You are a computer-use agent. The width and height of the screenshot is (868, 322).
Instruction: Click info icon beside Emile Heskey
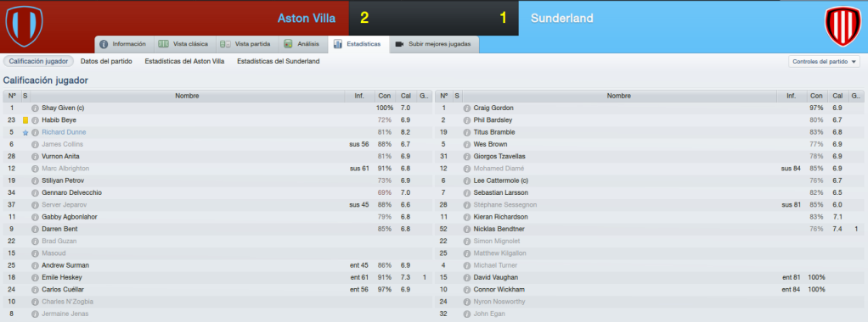click(35, 277)
